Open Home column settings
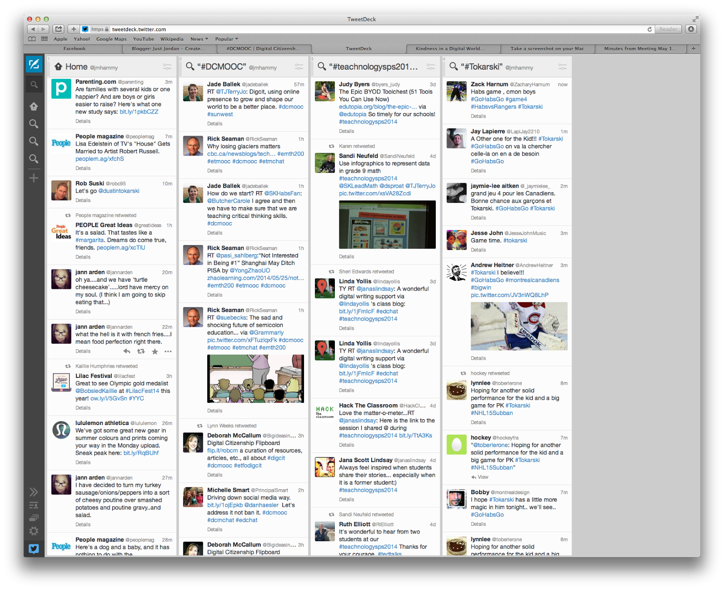The image size is (724, 590). (x=167, y=67)
